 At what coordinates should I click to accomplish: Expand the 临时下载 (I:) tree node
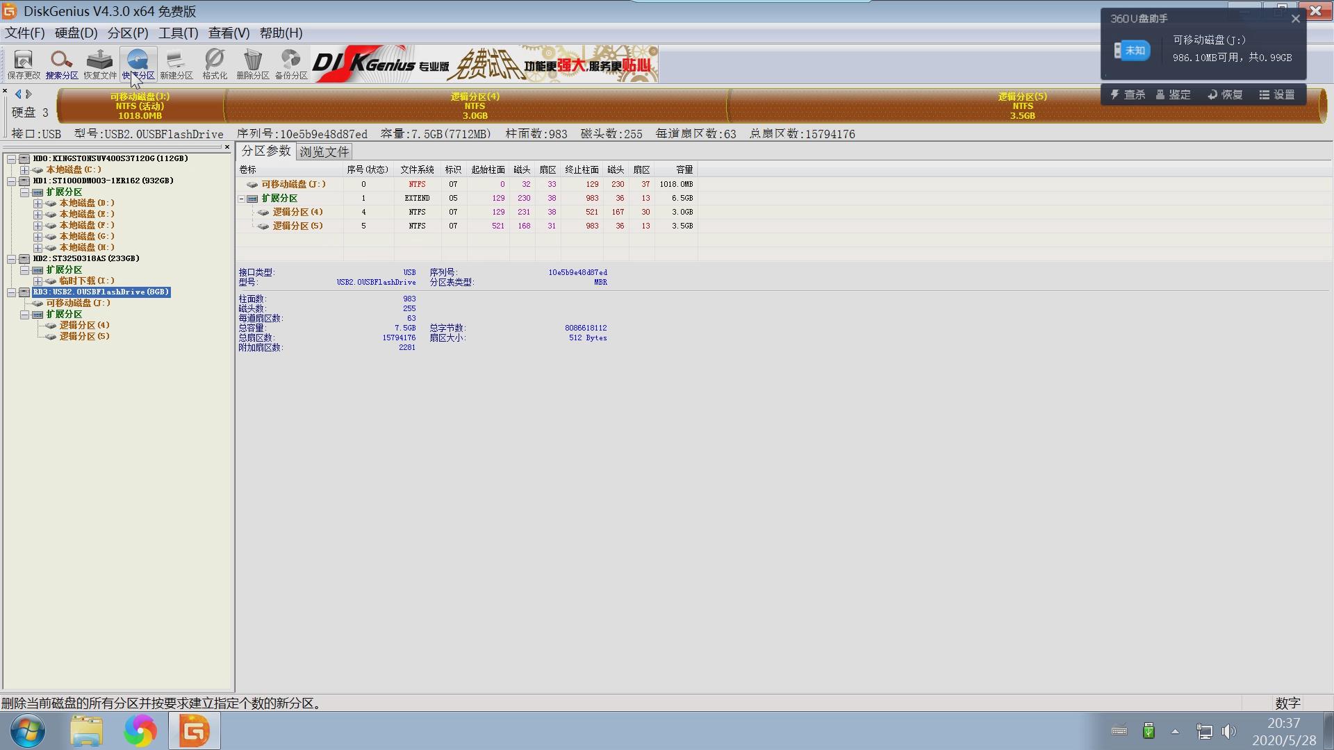pyautogui.click(x=38, y=281)
